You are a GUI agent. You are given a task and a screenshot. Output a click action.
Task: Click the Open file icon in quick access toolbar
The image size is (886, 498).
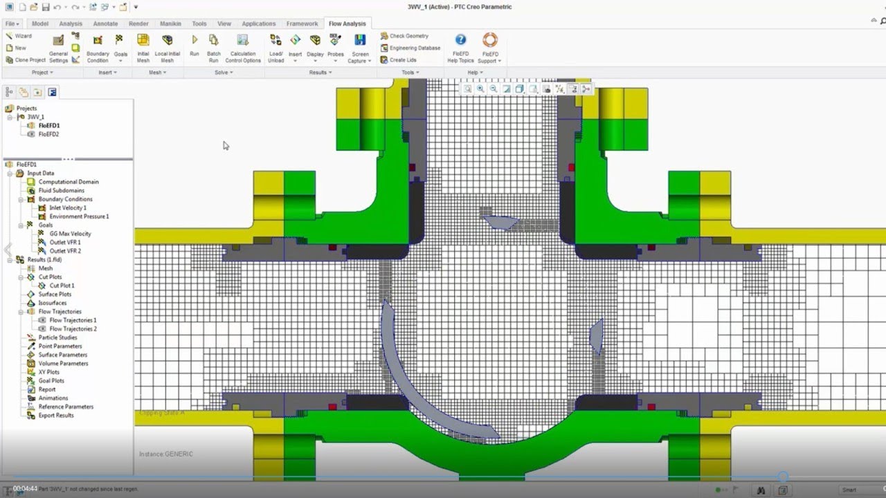pyautogui.click(x=33, y=7)
